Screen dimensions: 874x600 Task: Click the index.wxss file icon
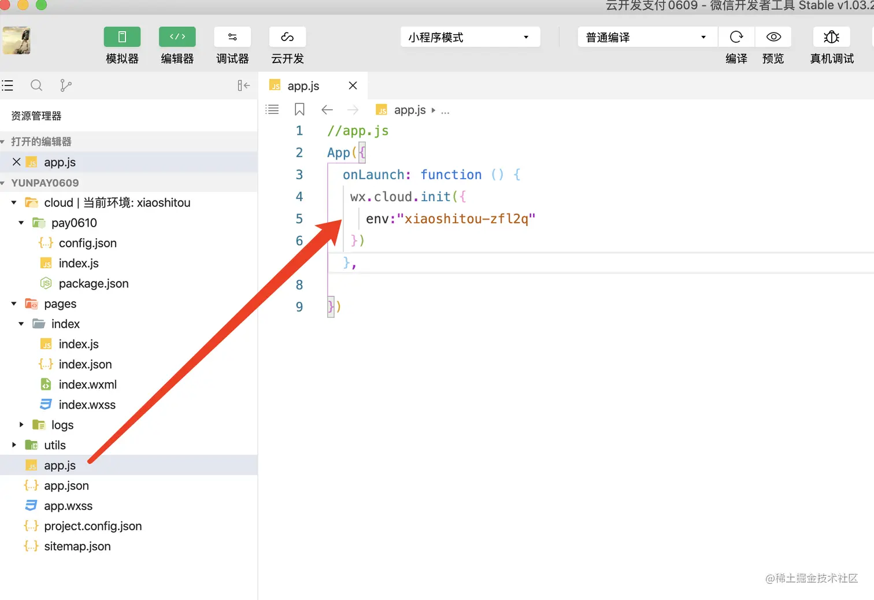pyautogui.click(x=46, y=404)
